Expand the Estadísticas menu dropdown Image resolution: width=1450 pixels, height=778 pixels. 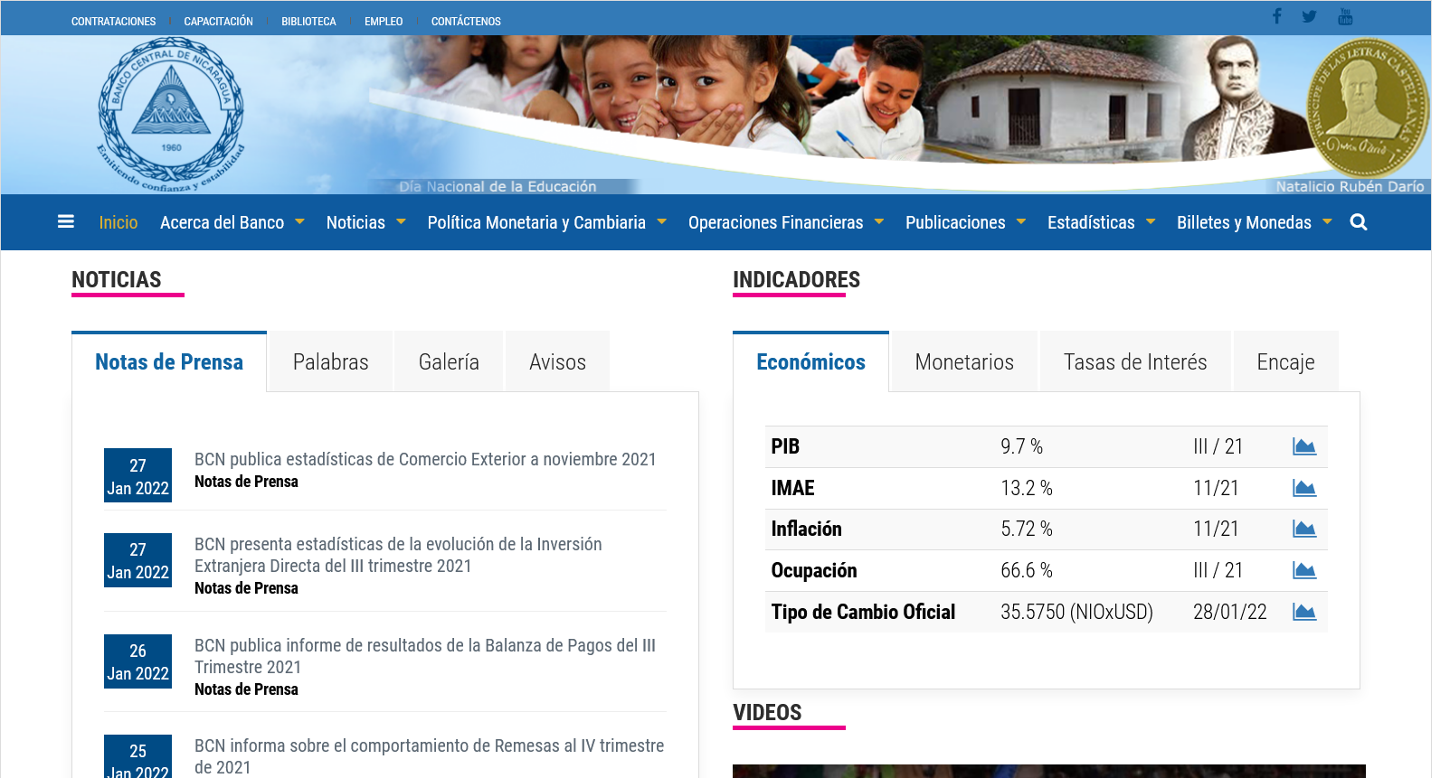pos(1101,222)
